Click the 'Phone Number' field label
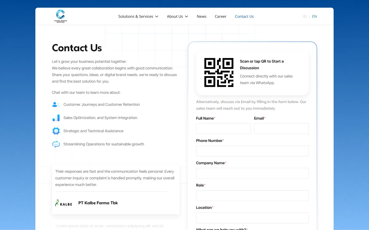This screenshot has height=230, width=369. pyautogui.click(x=209, y=141)
